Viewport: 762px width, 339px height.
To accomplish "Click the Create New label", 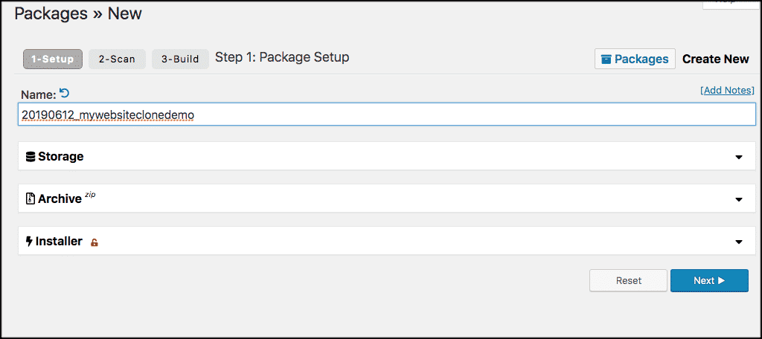I will coord(715,59).
